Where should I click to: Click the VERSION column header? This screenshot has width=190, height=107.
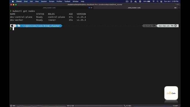(x=81, y=14)
